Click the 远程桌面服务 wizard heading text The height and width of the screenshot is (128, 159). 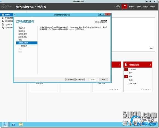click(25, 21)
